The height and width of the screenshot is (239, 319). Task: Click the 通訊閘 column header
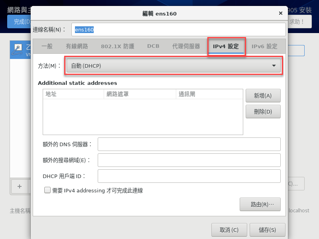[x=209, y=94]
